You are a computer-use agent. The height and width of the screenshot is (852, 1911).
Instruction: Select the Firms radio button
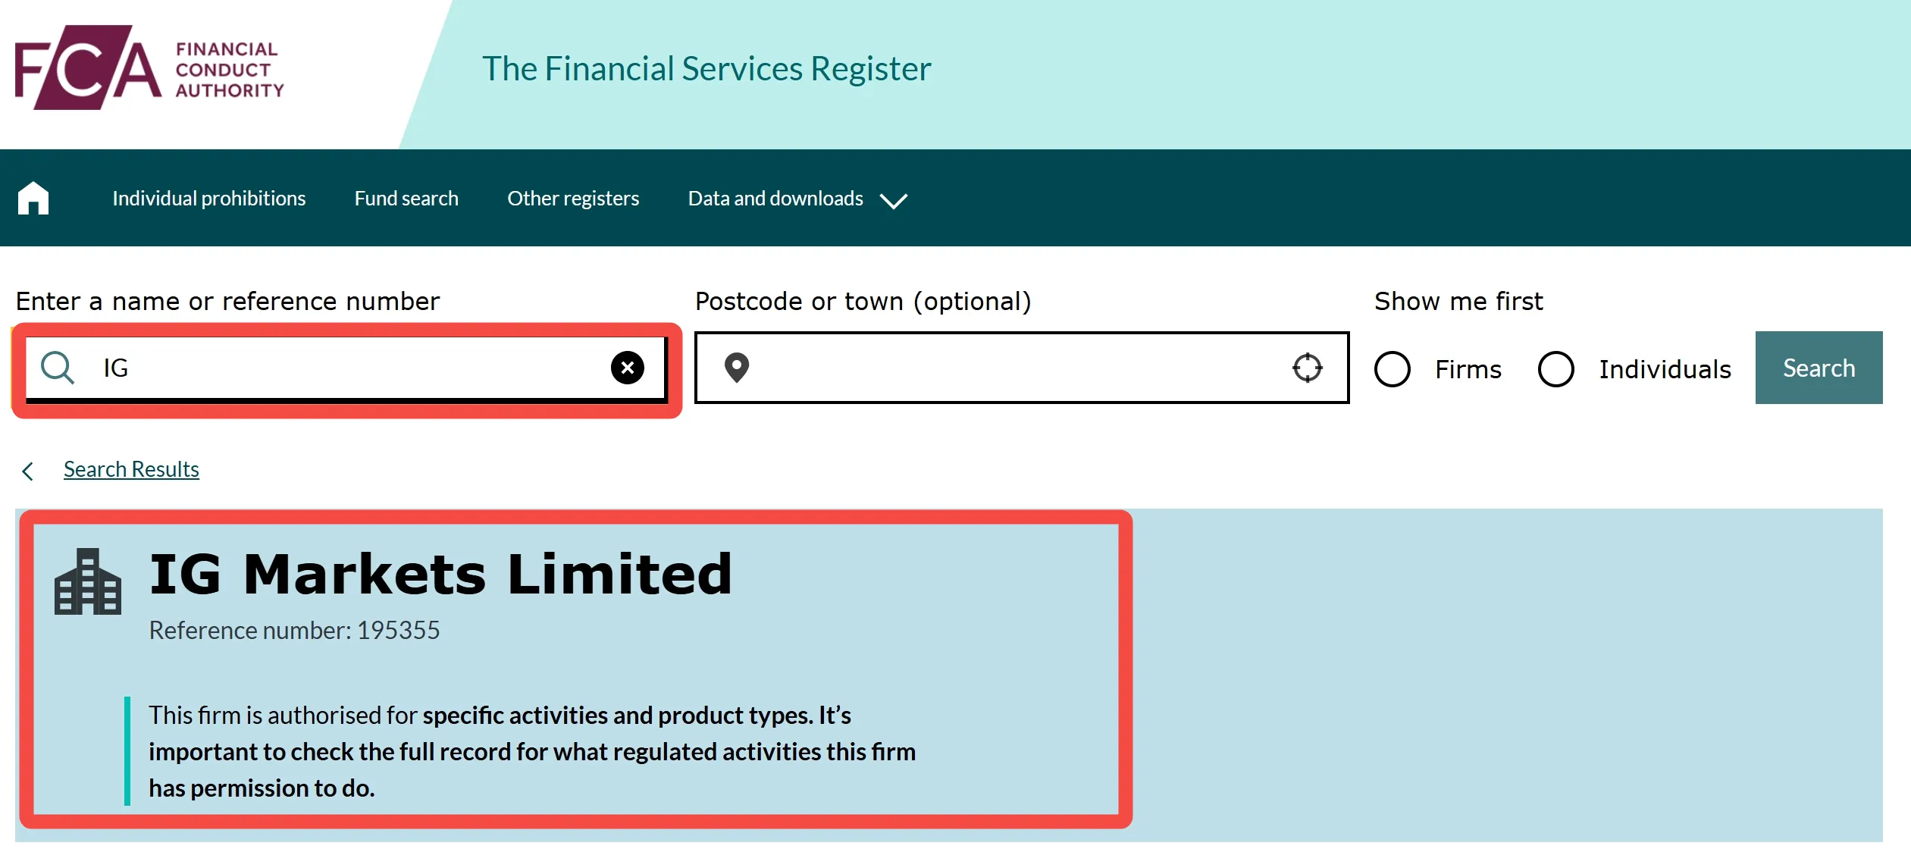tap(1393, 369)
